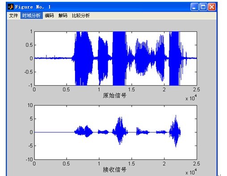Click the Figure No. 1 title bar text
The width and height of the screenshot is (227, 176).
click(x=33, y=7)
